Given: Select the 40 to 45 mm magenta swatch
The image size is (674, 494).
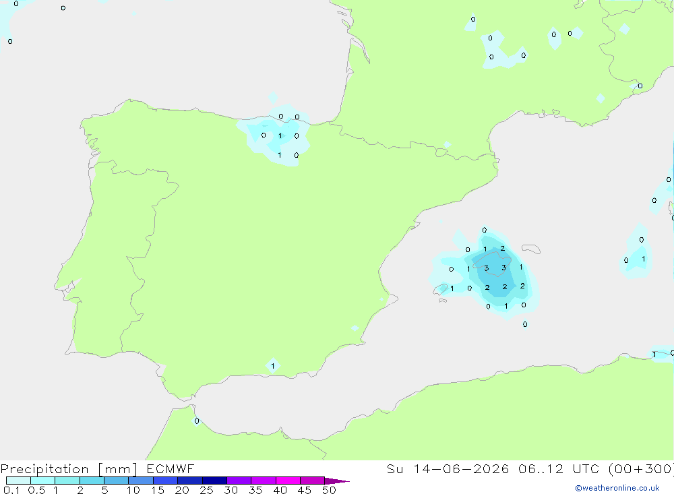Looking at the screenshot, I should (288, 481).
